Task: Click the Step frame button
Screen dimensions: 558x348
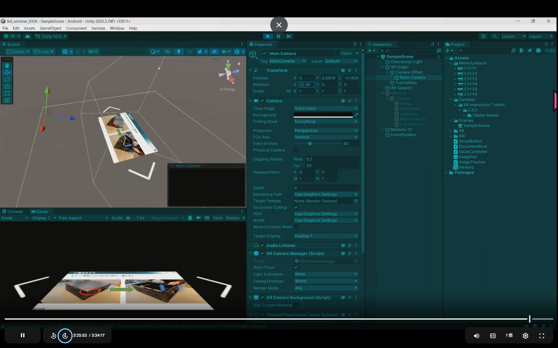Action: point(288,36)
